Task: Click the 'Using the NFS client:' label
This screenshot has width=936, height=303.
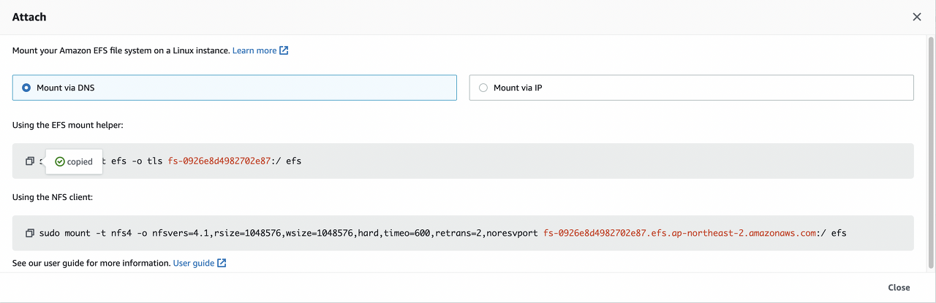Action: (53, 197)
